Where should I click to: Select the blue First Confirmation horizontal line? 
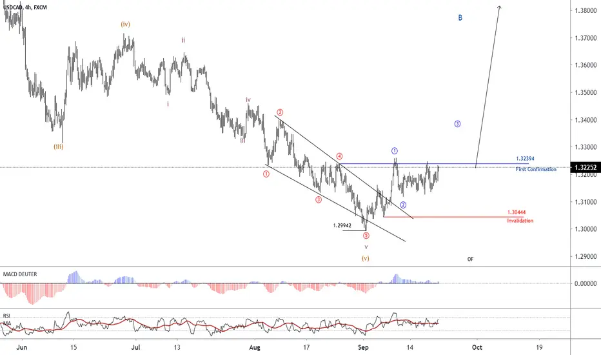(434, 164)
